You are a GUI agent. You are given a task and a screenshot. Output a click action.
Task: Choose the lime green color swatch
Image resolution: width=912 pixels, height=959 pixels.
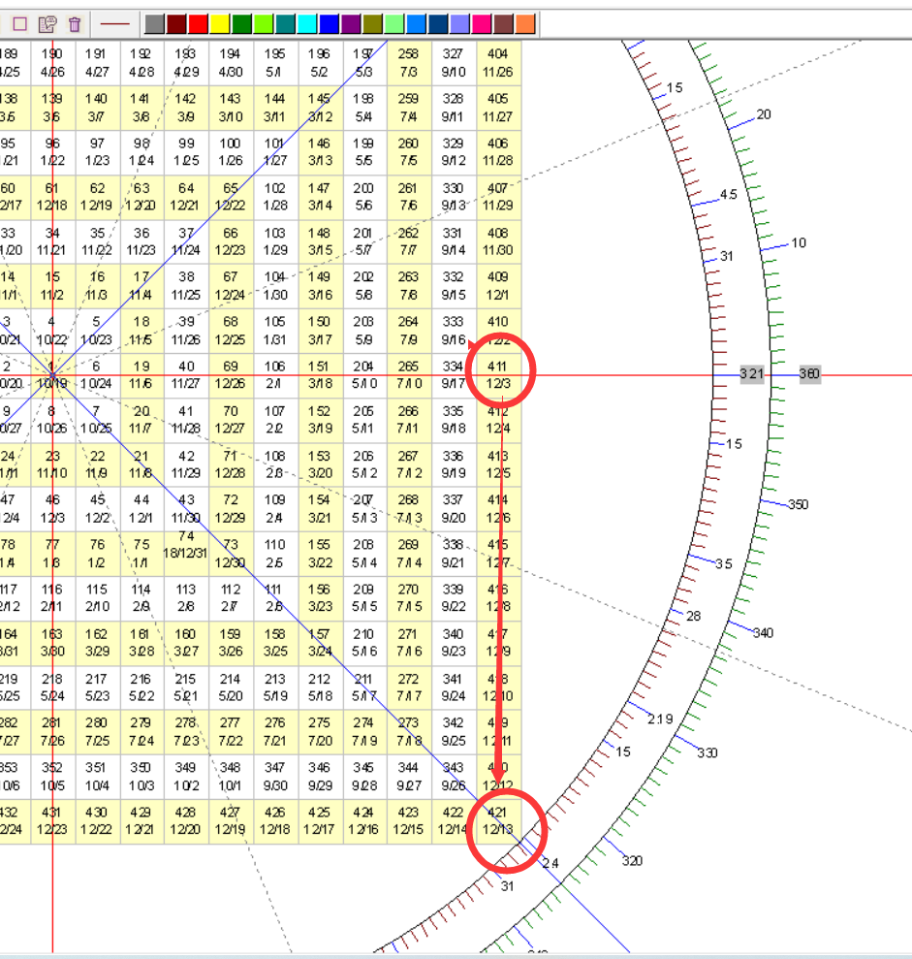pyautogui.click(x=264, y=24)
